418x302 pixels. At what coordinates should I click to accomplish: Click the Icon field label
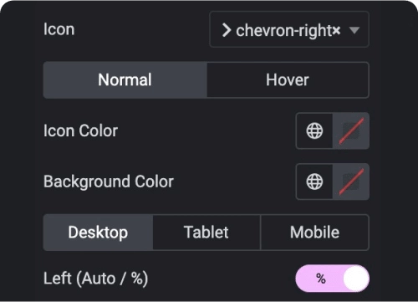click(x=59, y=29)
